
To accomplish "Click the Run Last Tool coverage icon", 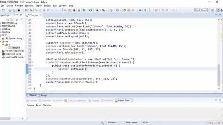I will 97,10.
